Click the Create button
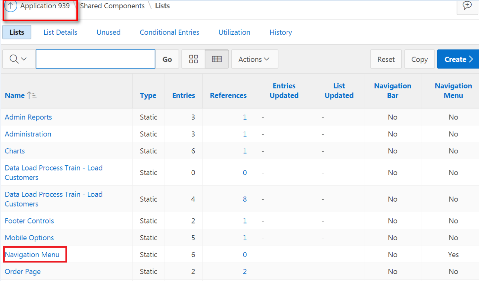This screenshot has height=281, width=479. pyautogui.click(x=458, y=59)
